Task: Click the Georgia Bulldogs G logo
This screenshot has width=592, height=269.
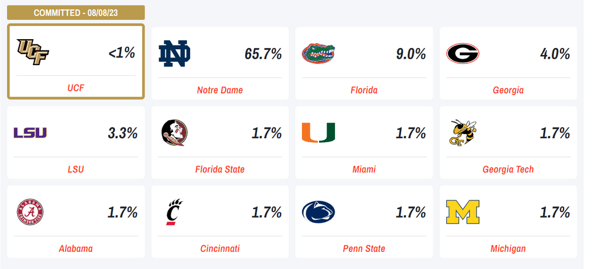Action: point(463,54)
